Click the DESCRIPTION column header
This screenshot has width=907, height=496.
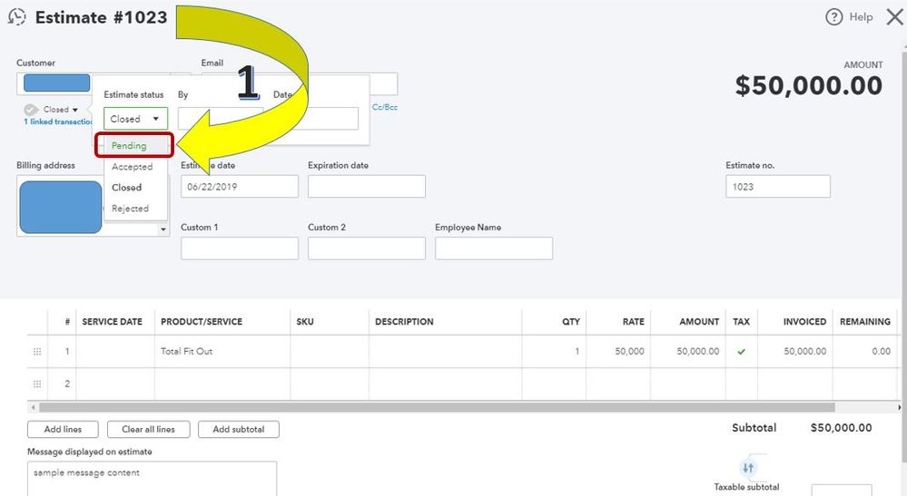coord(404,322)
